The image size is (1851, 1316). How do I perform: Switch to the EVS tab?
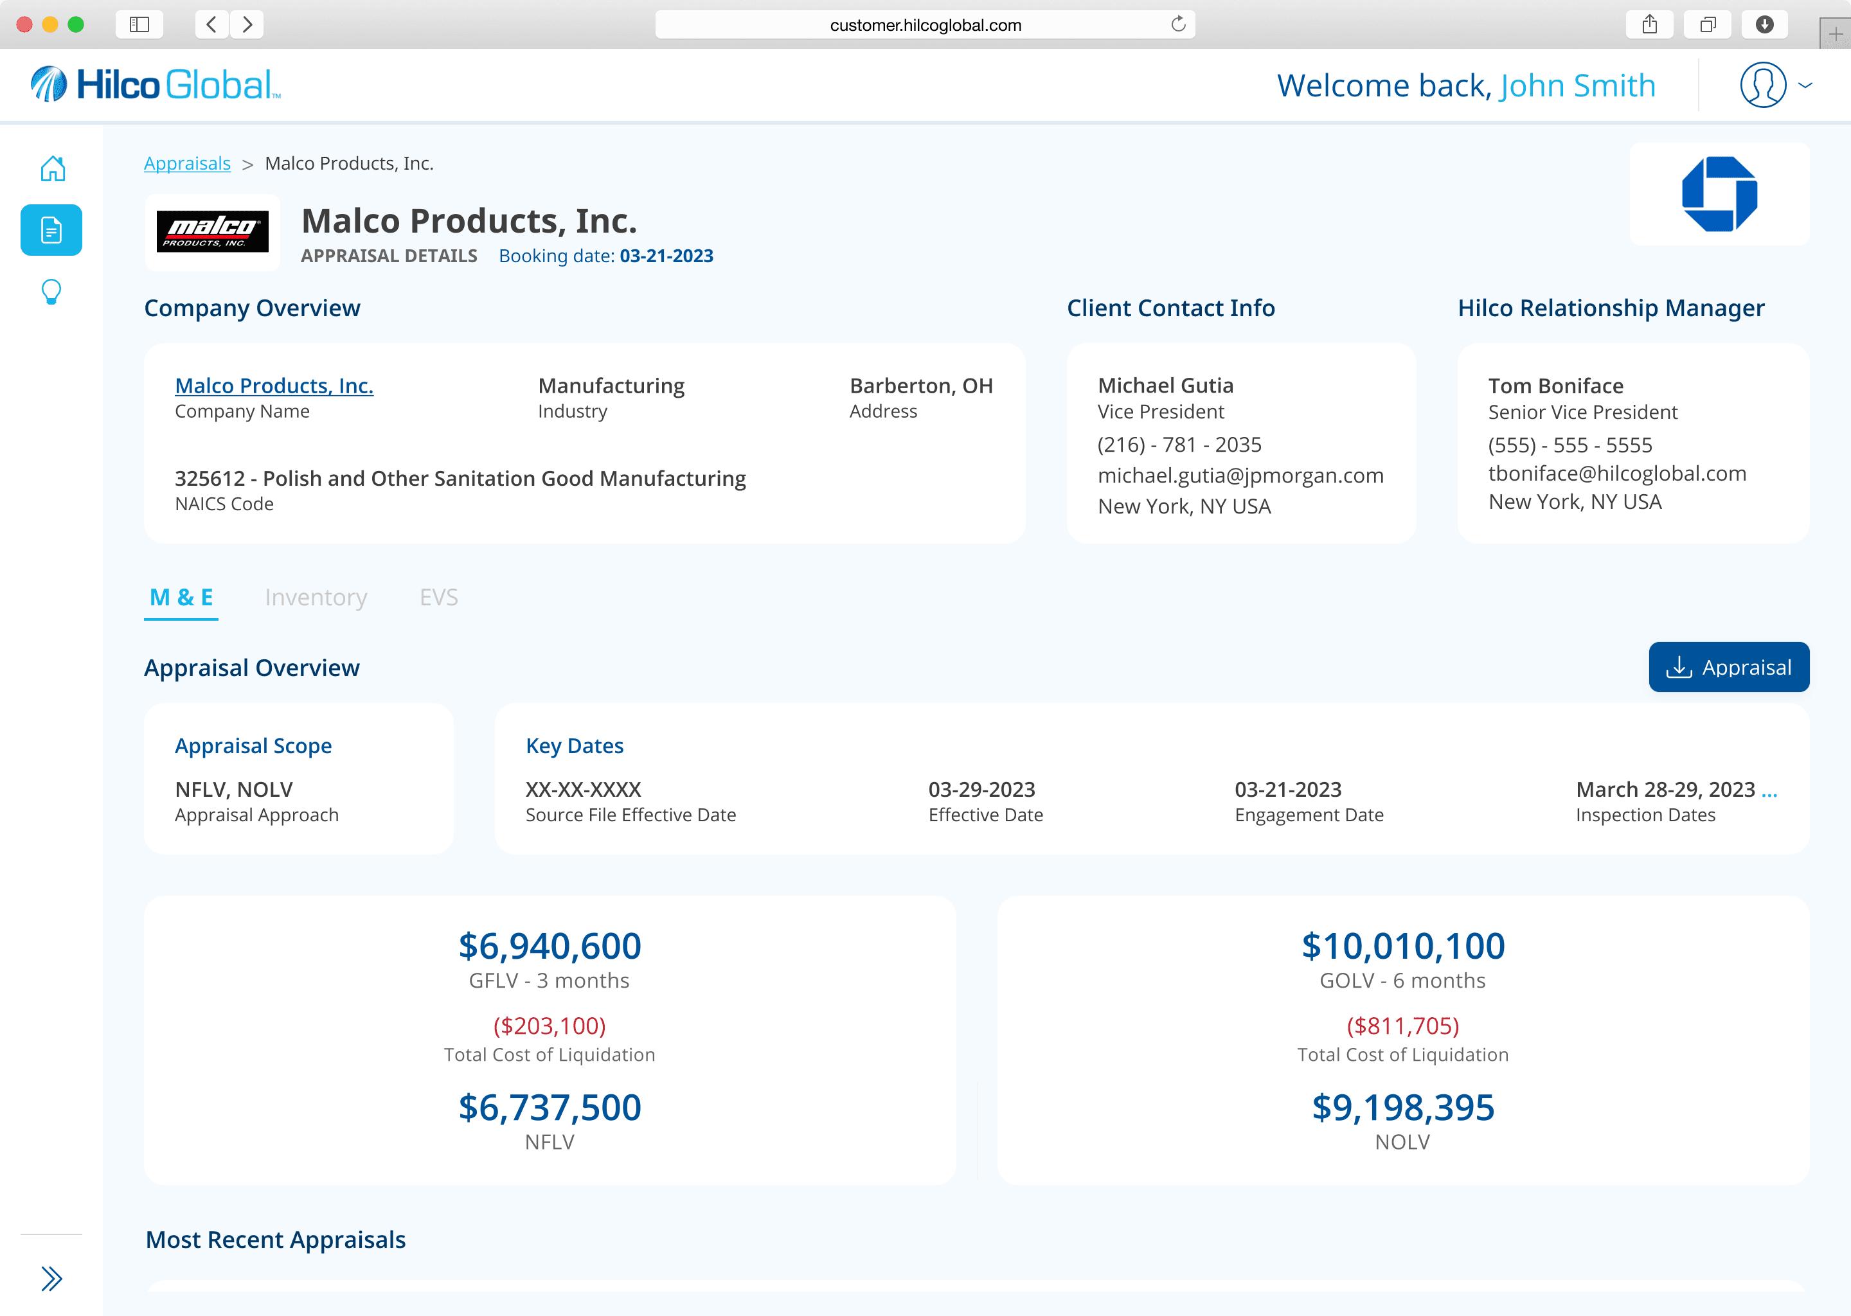(x=438, y=598)
